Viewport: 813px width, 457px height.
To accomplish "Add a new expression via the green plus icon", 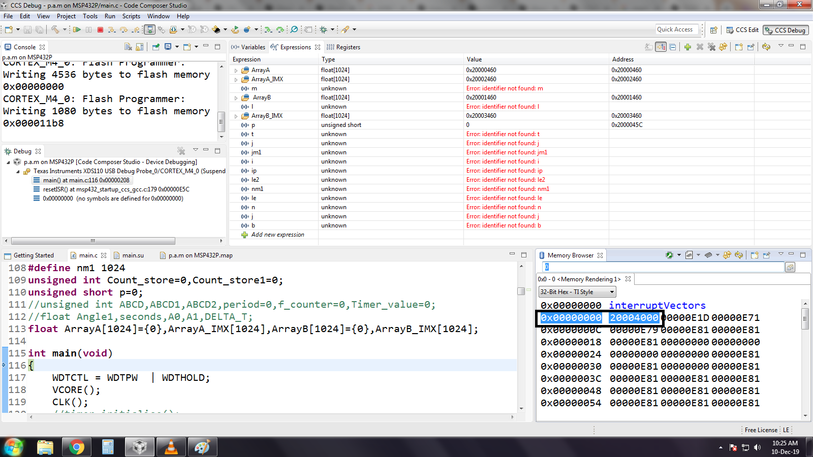I will [x=687, y=47].
